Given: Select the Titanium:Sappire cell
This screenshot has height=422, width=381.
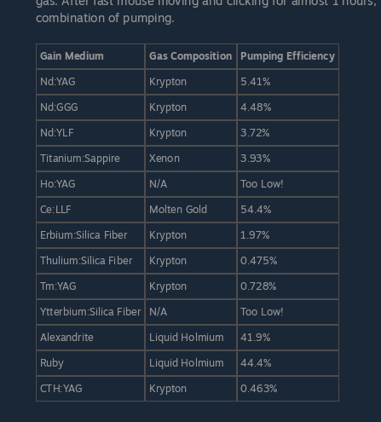Looking at the screenshot, I should [90, 159].
